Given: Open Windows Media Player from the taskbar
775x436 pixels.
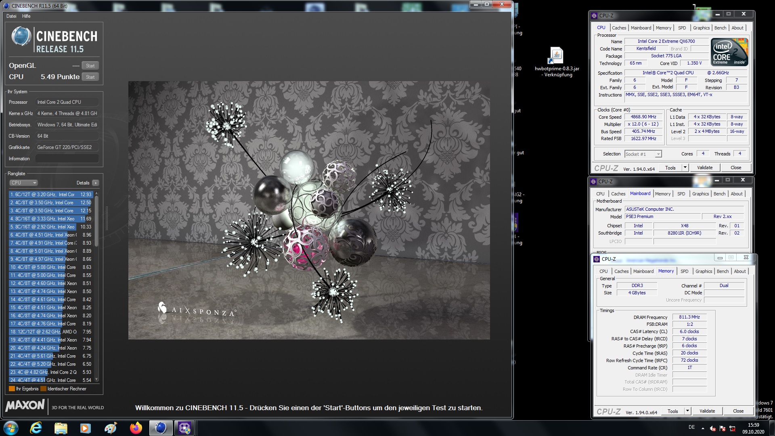Looking at the screenshot, I should coord(86,428).
